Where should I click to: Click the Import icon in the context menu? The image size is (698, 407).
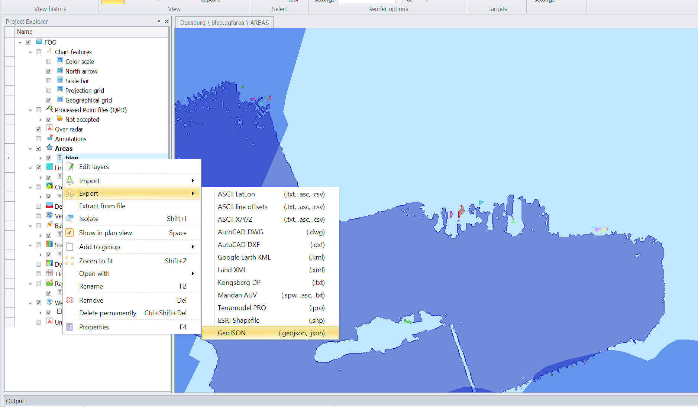(70, 180)
